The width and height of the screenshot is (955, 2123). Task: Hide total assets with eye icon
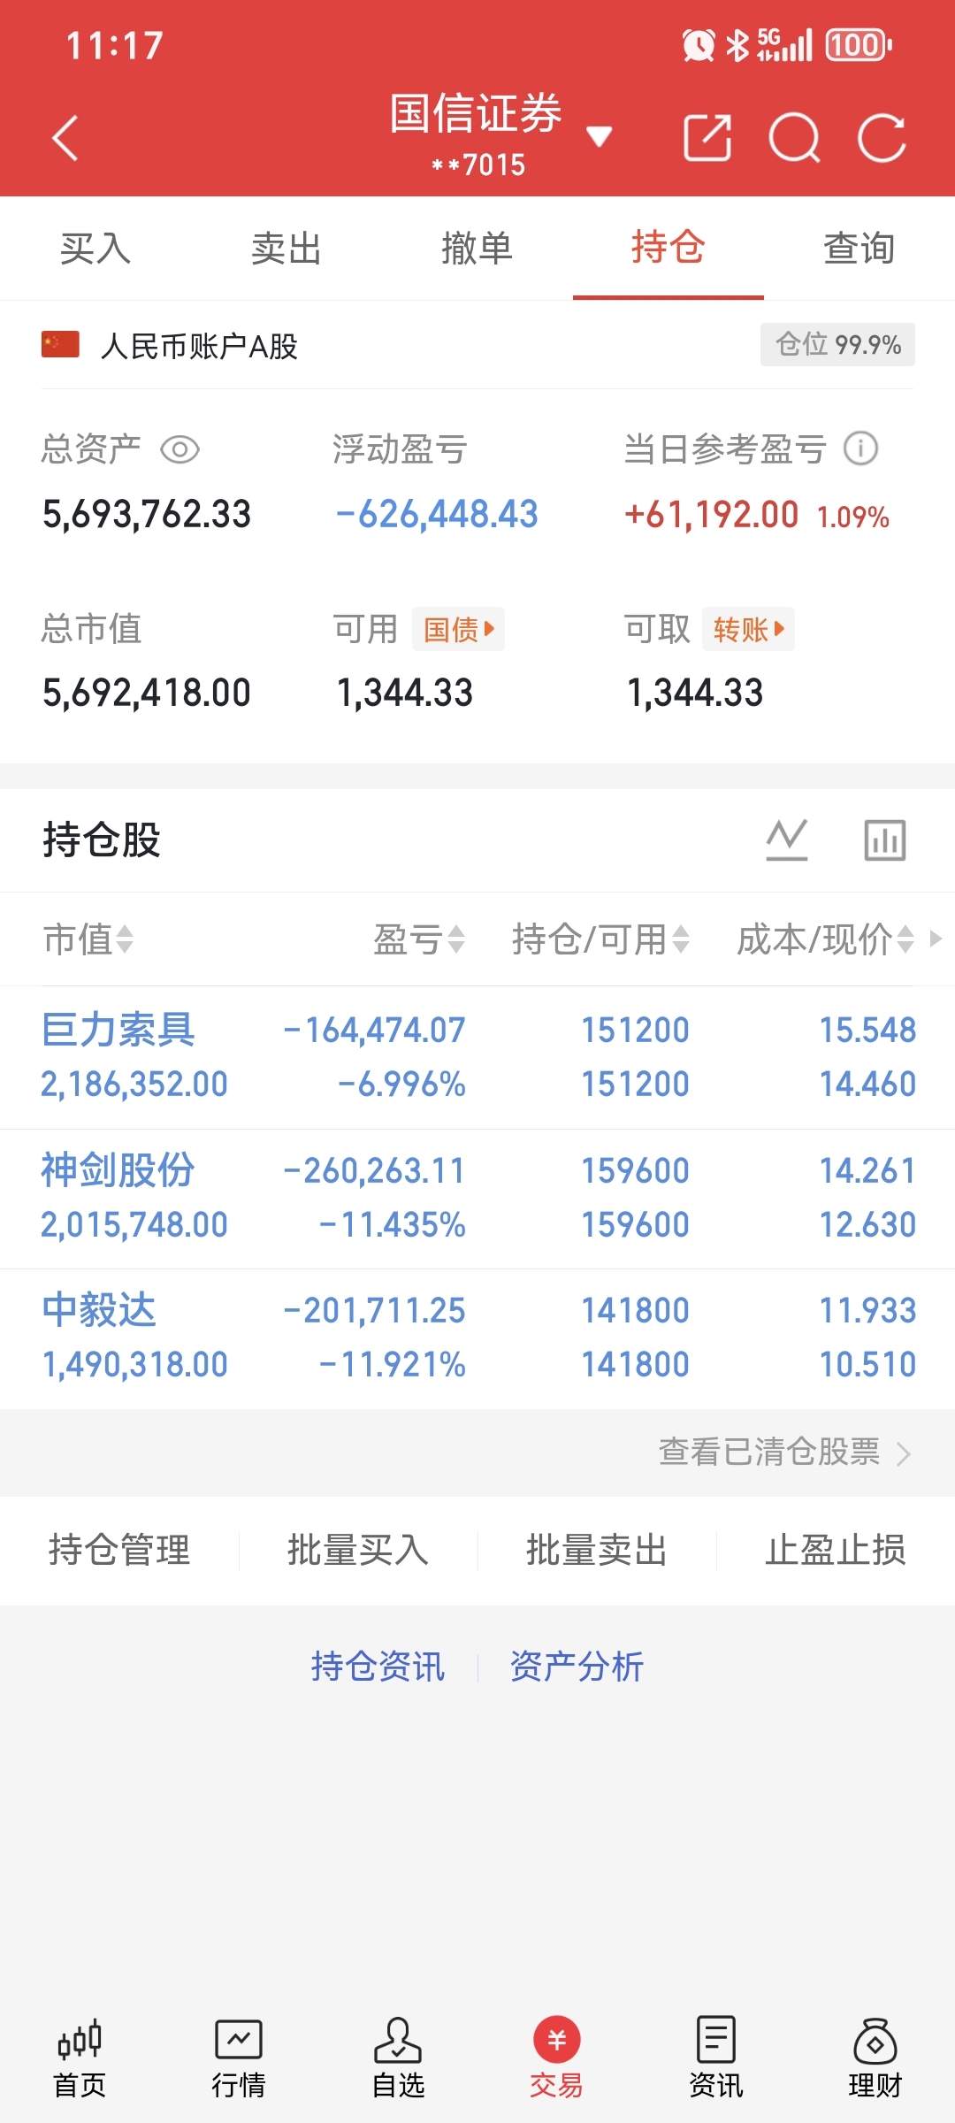tap(180, 449)
